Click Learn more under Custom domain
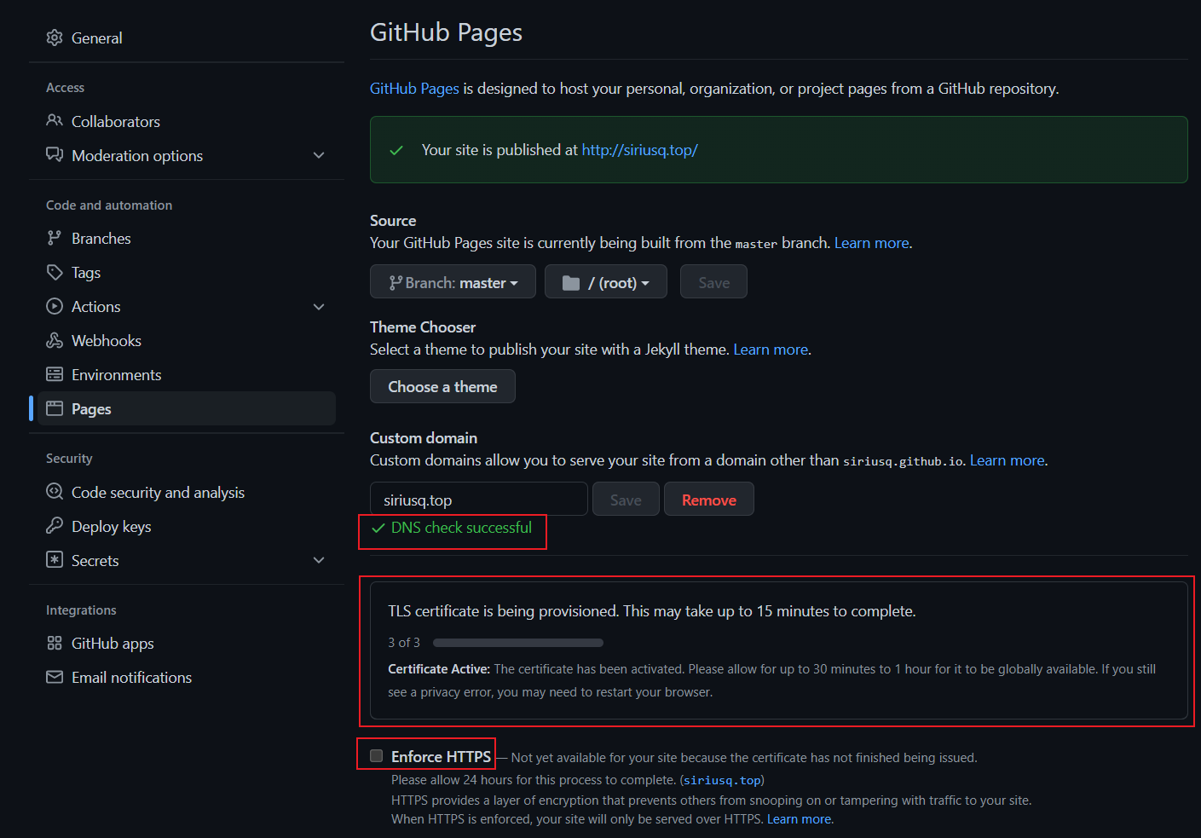 (x=1008, y=460)
